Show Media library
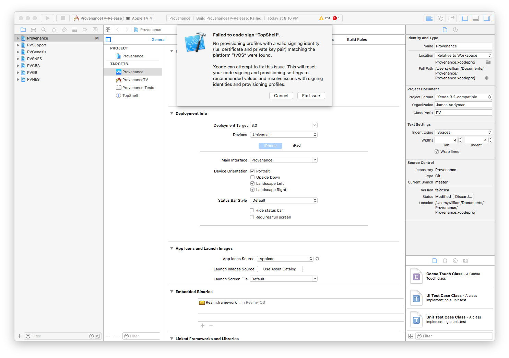 pos(465,260)
